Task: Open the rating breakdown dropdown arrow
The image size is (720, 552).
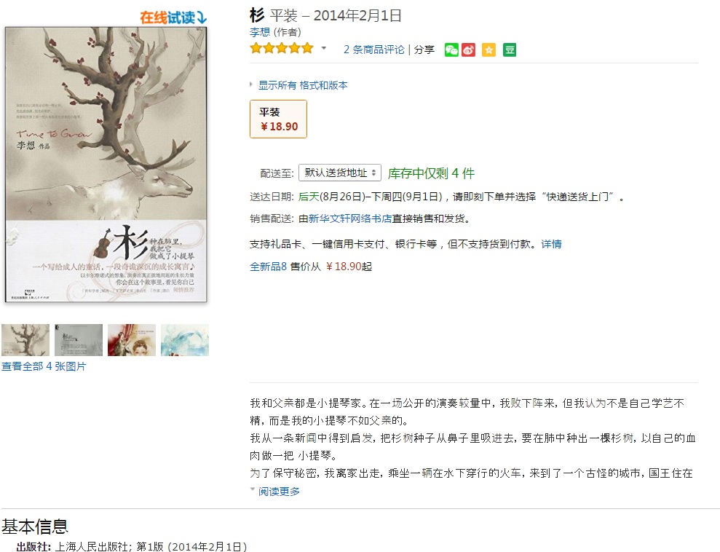Action: pos(324,48)
